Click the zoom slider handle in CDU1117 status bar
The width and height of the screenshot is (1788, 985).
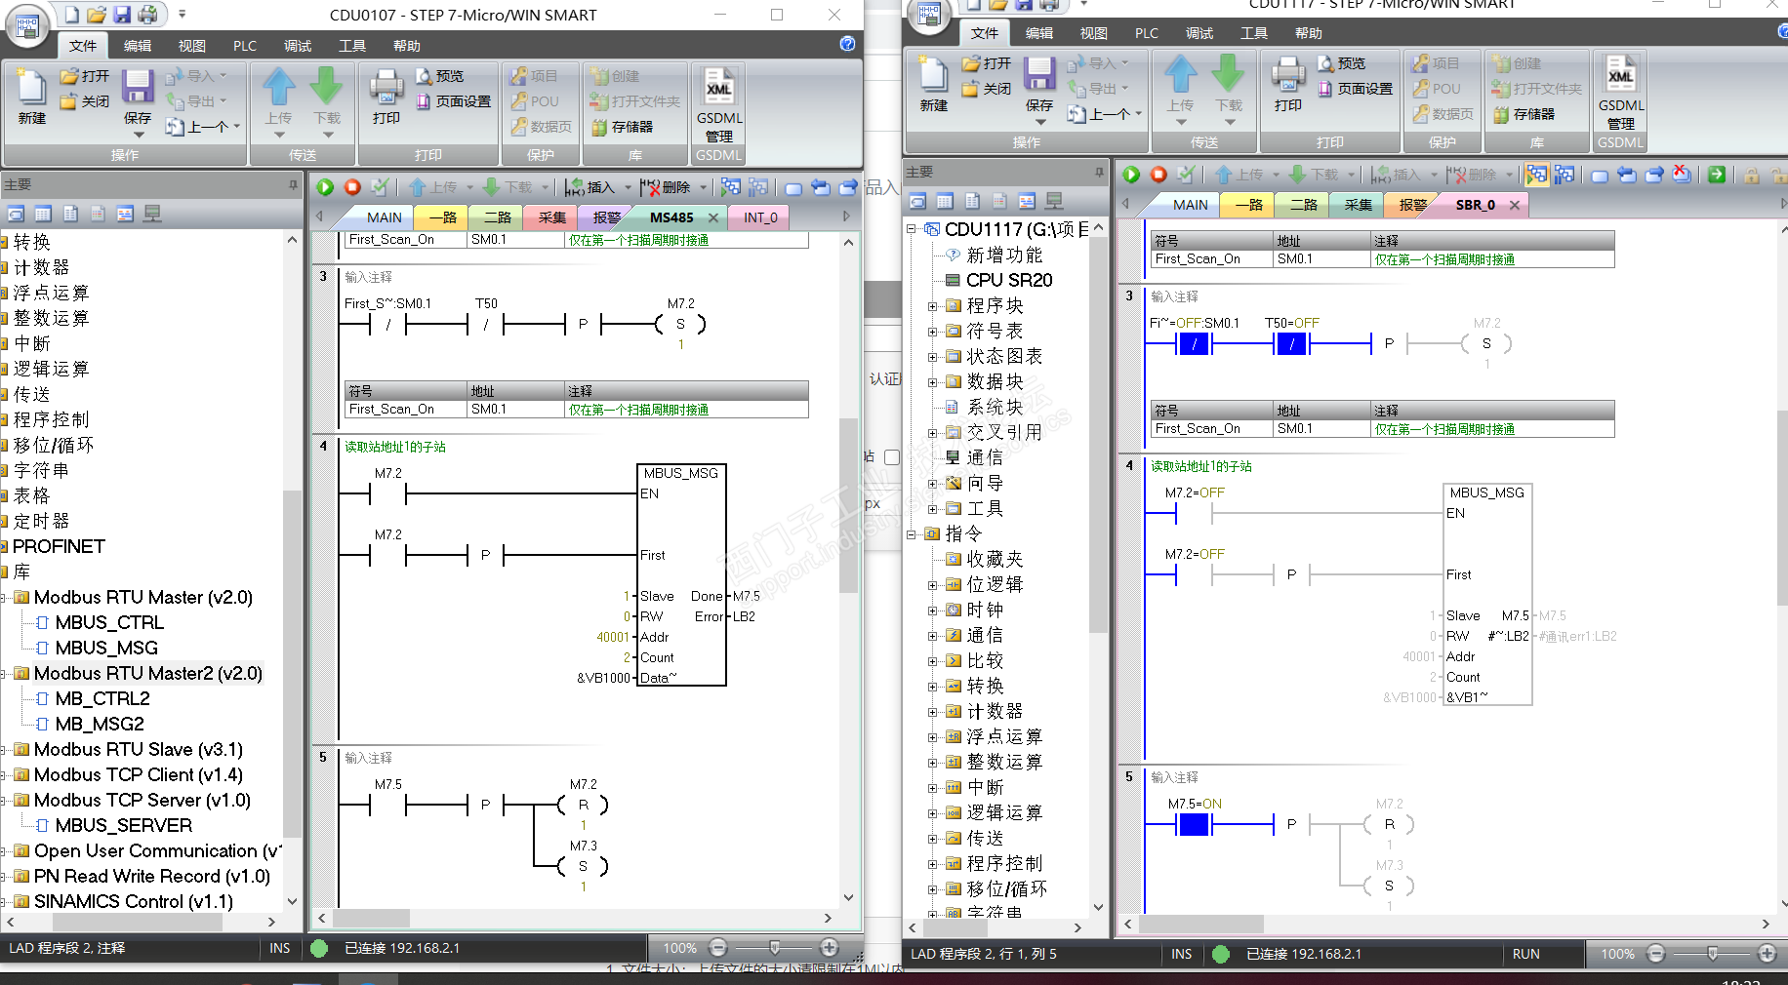tap(1712, 953)
